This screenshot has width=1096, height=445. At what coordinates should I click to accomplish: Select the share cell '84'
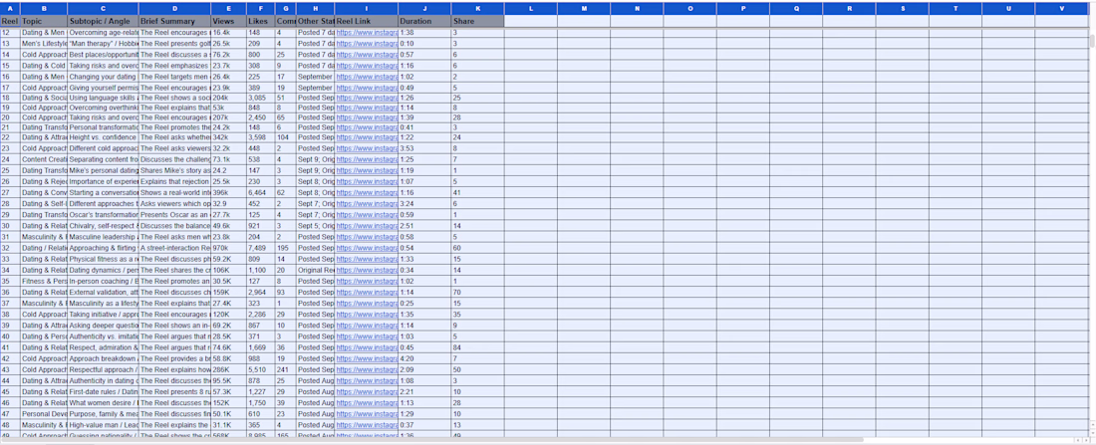coord(477,347)
